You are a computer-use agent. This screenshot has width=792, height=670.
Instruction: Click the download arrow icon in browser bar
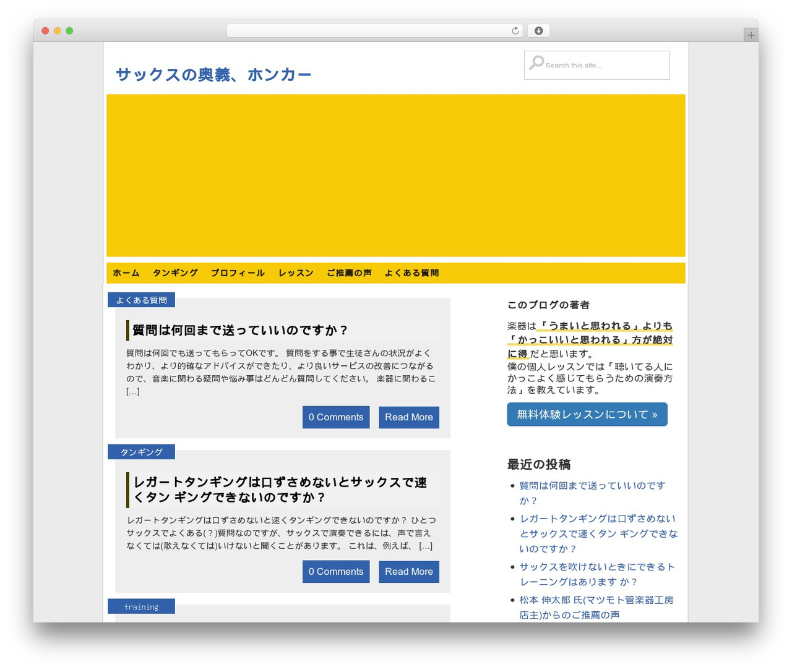pyautogui.click(x=538, y=31)
